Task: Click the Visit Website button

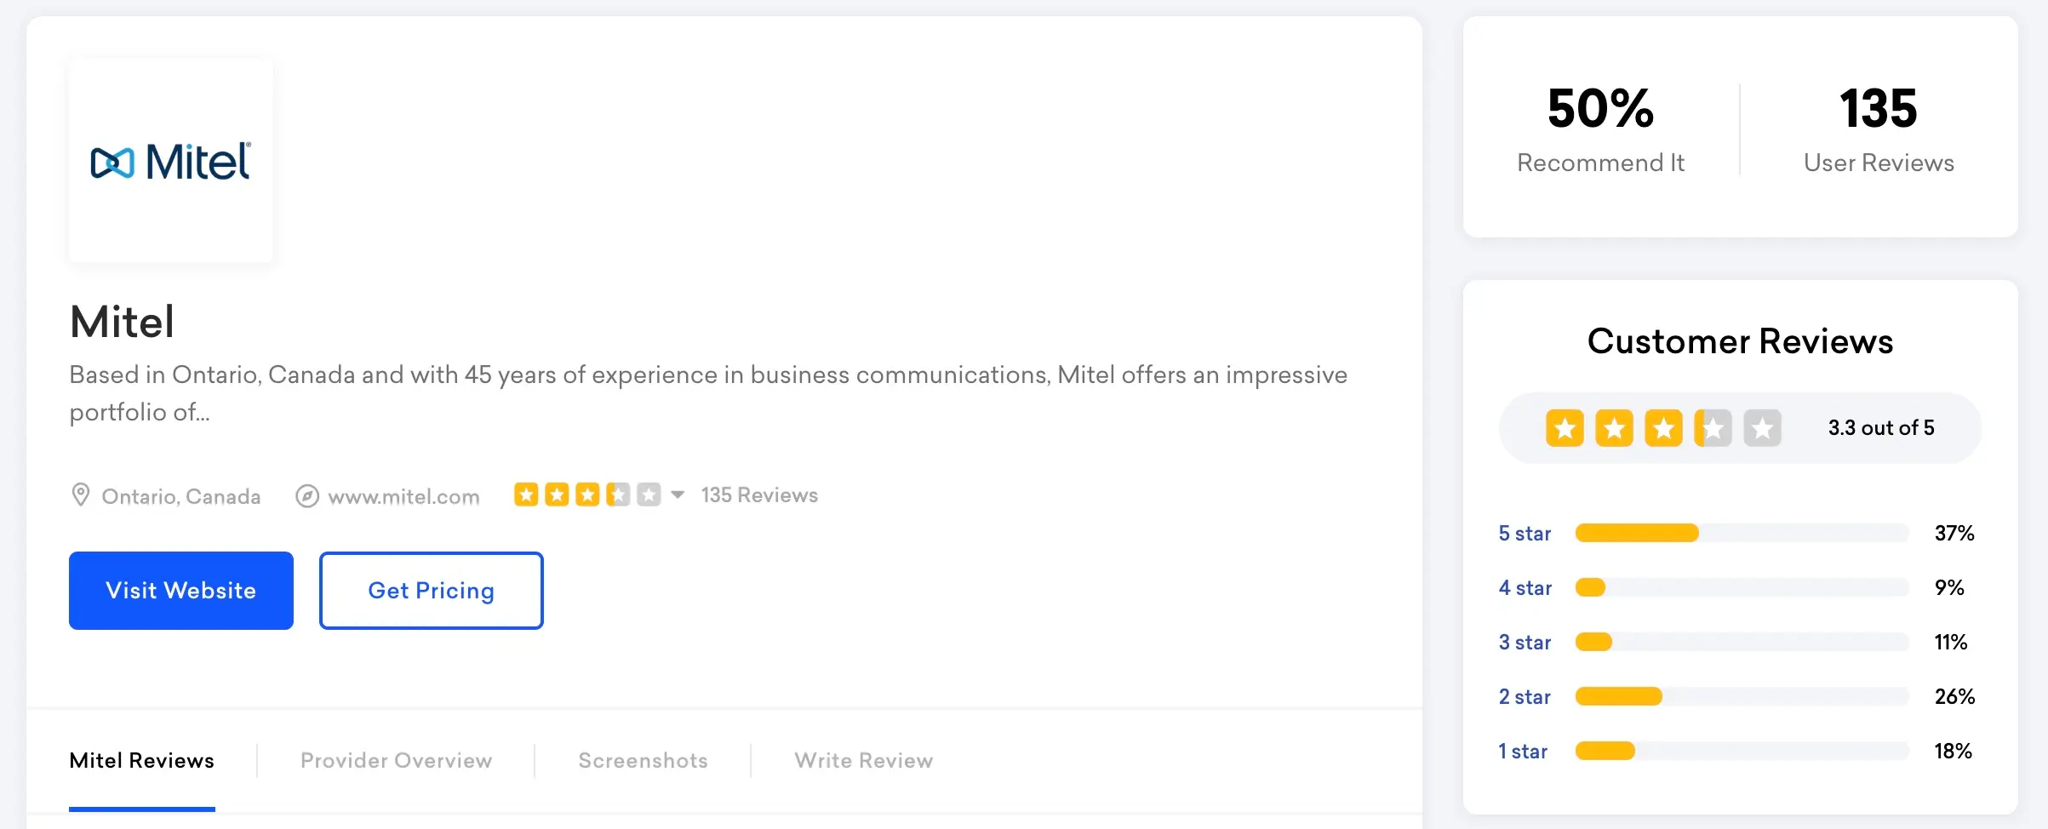Action: point(180,590)
